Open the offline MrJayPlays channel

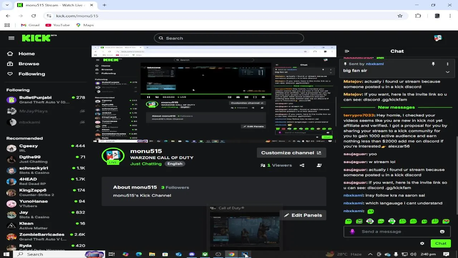tap(45, 111)
